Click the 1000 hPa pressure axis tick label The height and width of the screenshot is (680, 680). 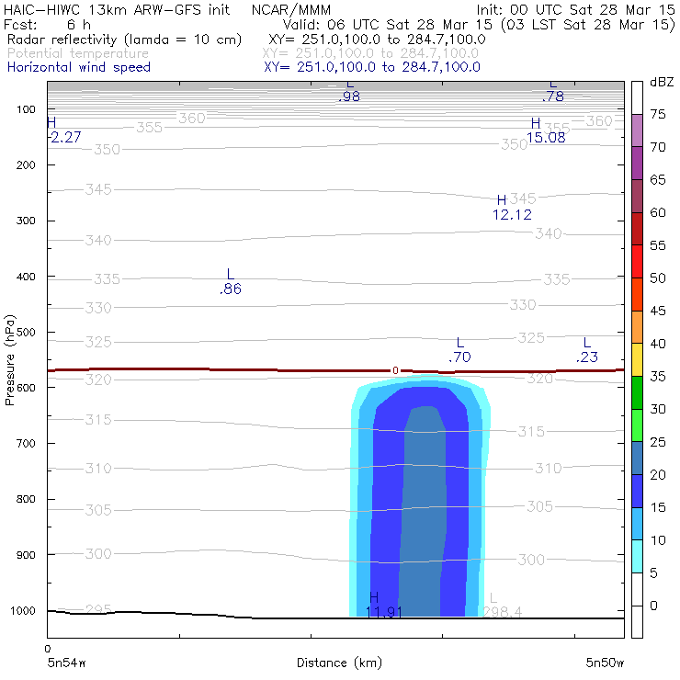(23, 610)
